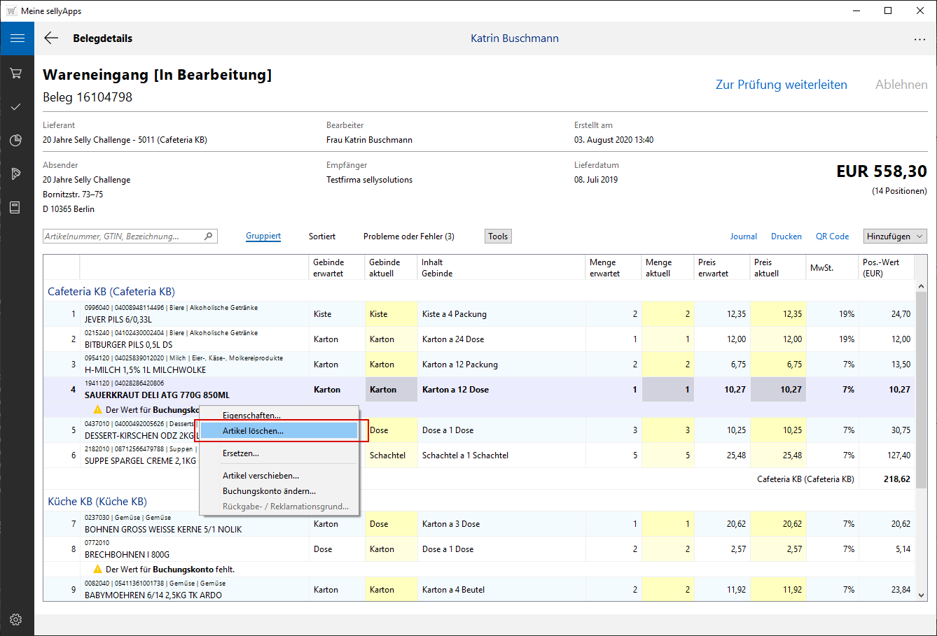Open the pie chart sidebar icon
937x636 pixels.
coord(16,141)
